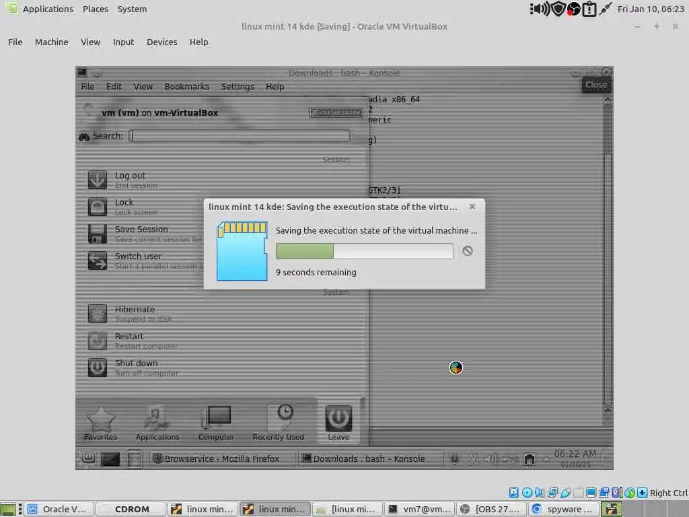Screen dimensions: 689x517
Task: Open Konsole Settings menu
Action: pos(238,87)
